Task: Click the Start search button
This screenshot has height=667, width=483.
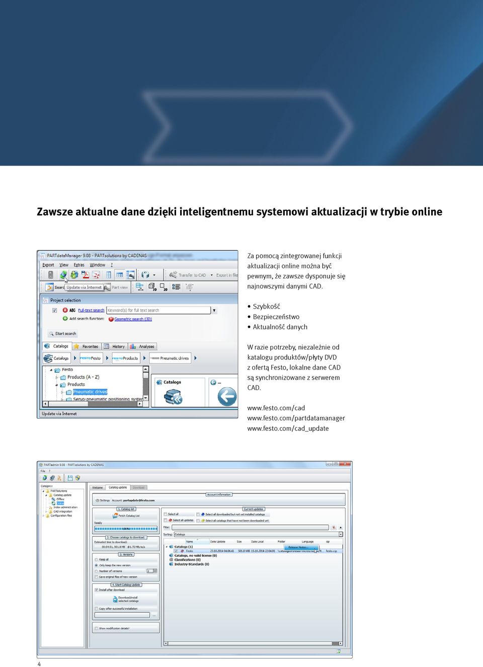Action: (x=63, y=333)
